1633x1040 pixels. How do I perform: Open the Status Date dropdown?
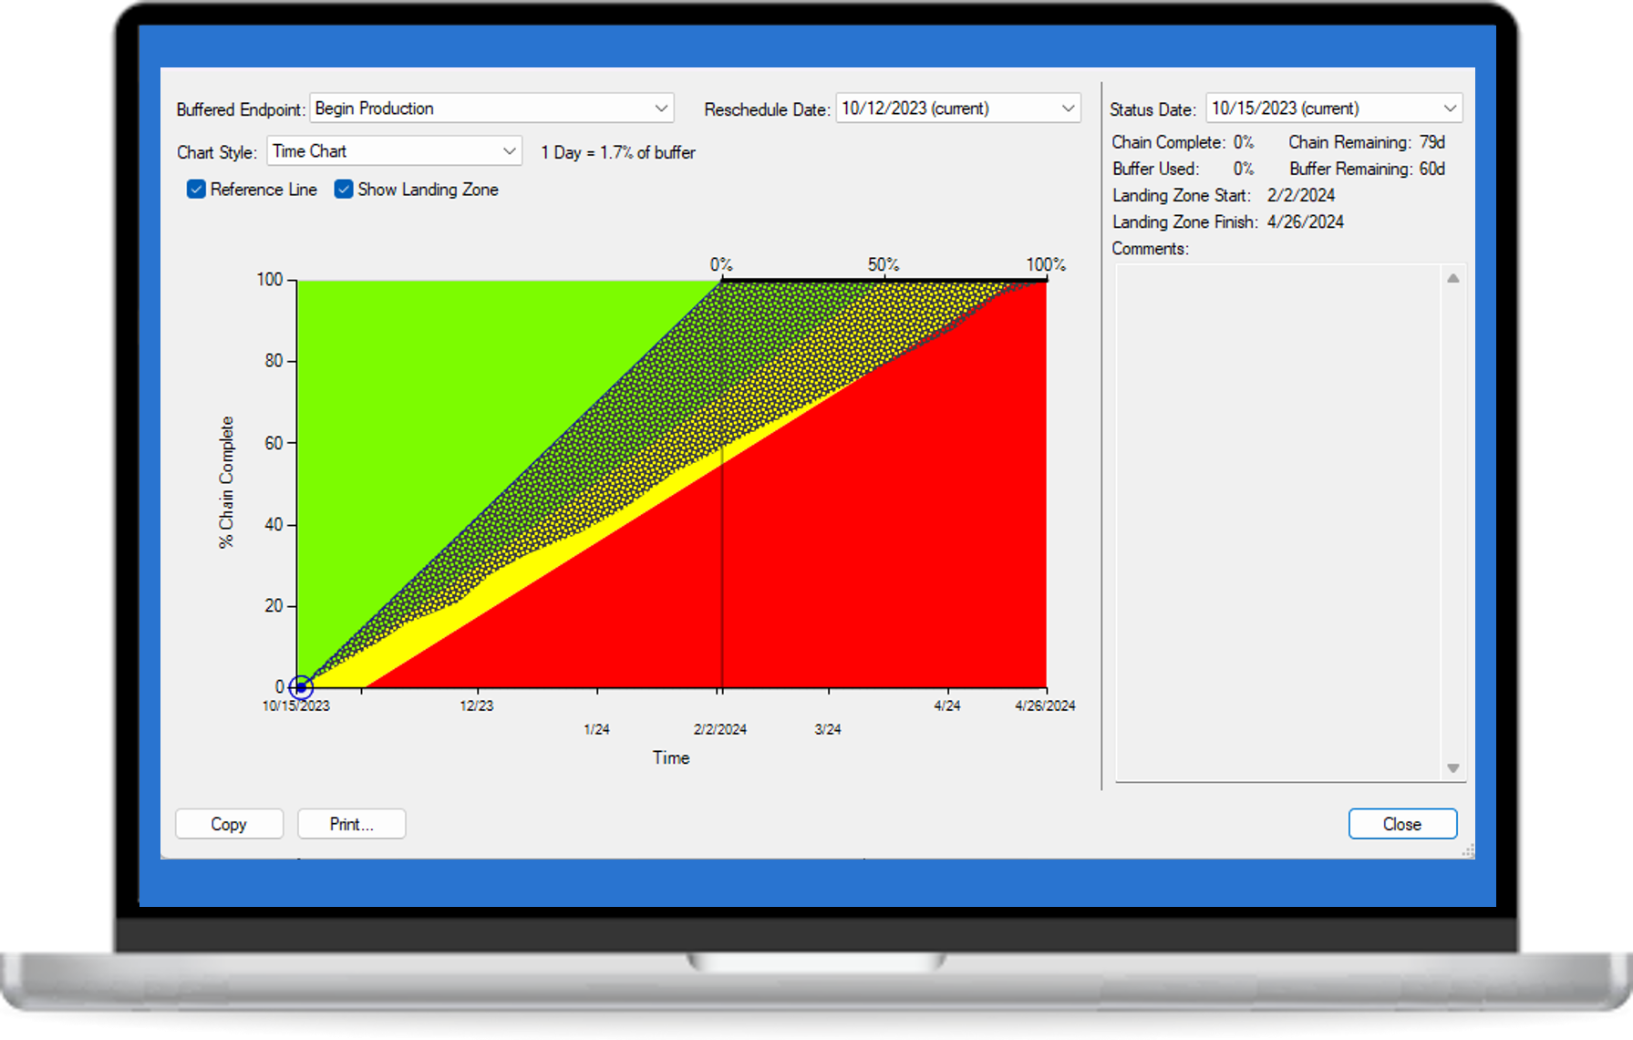[1451, 108]
